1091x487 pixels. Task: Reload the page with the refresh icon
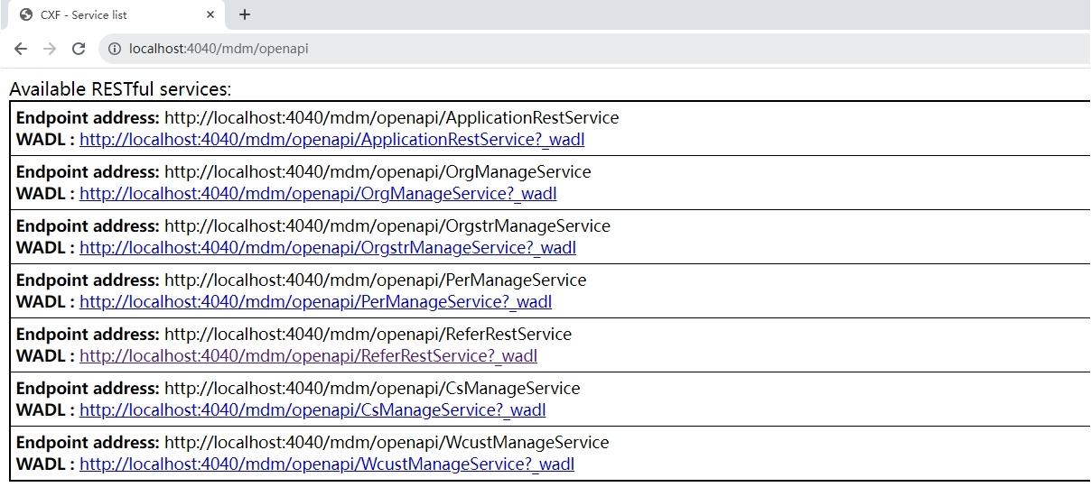click(79, 49)
